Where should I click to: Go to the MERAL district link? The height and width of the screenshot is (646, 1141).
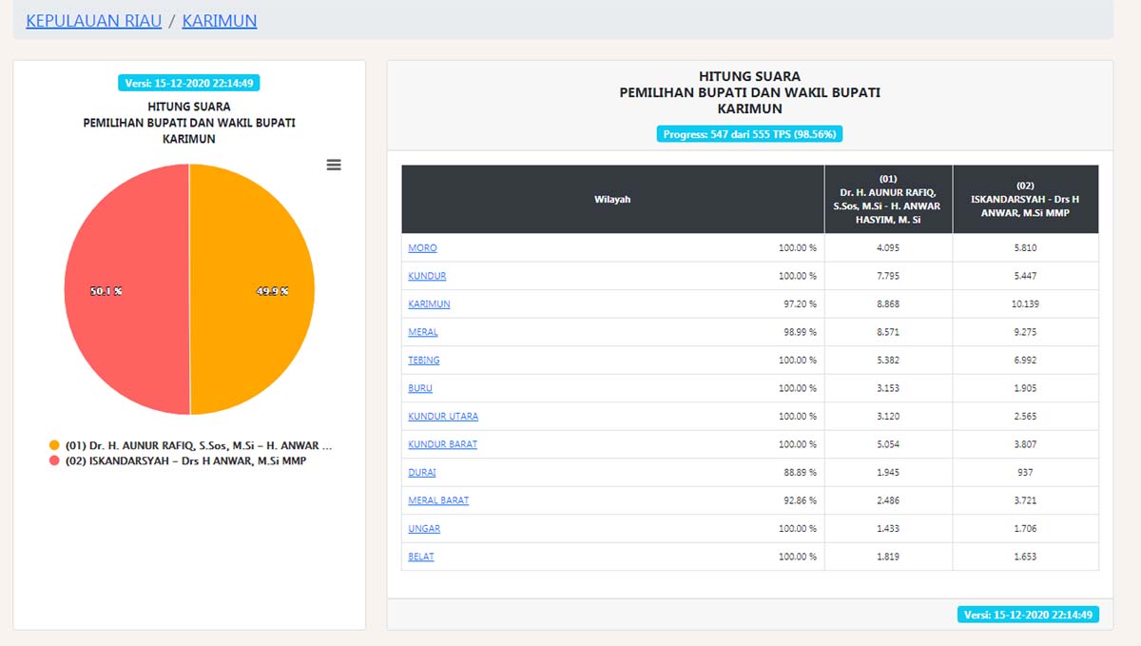(423, 332)
